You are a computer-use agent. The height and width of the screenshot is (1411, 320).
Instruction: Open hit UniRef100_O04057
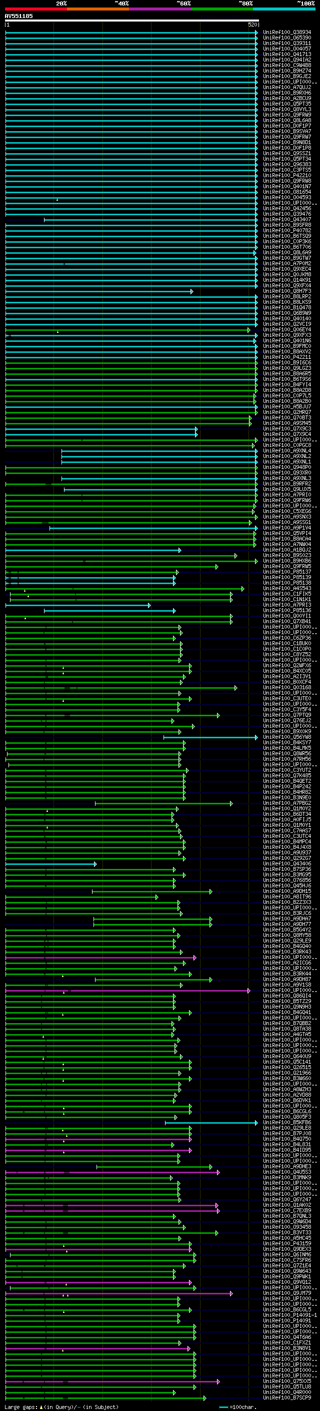click(x=286, y=49)
